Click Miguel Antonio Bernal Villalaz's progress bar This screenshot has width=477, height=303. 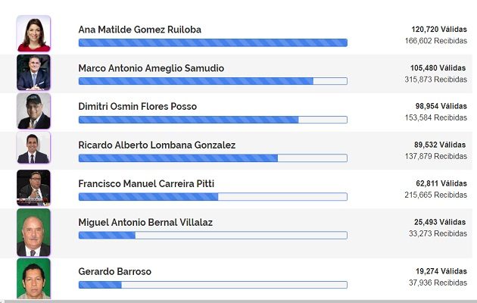213,236
